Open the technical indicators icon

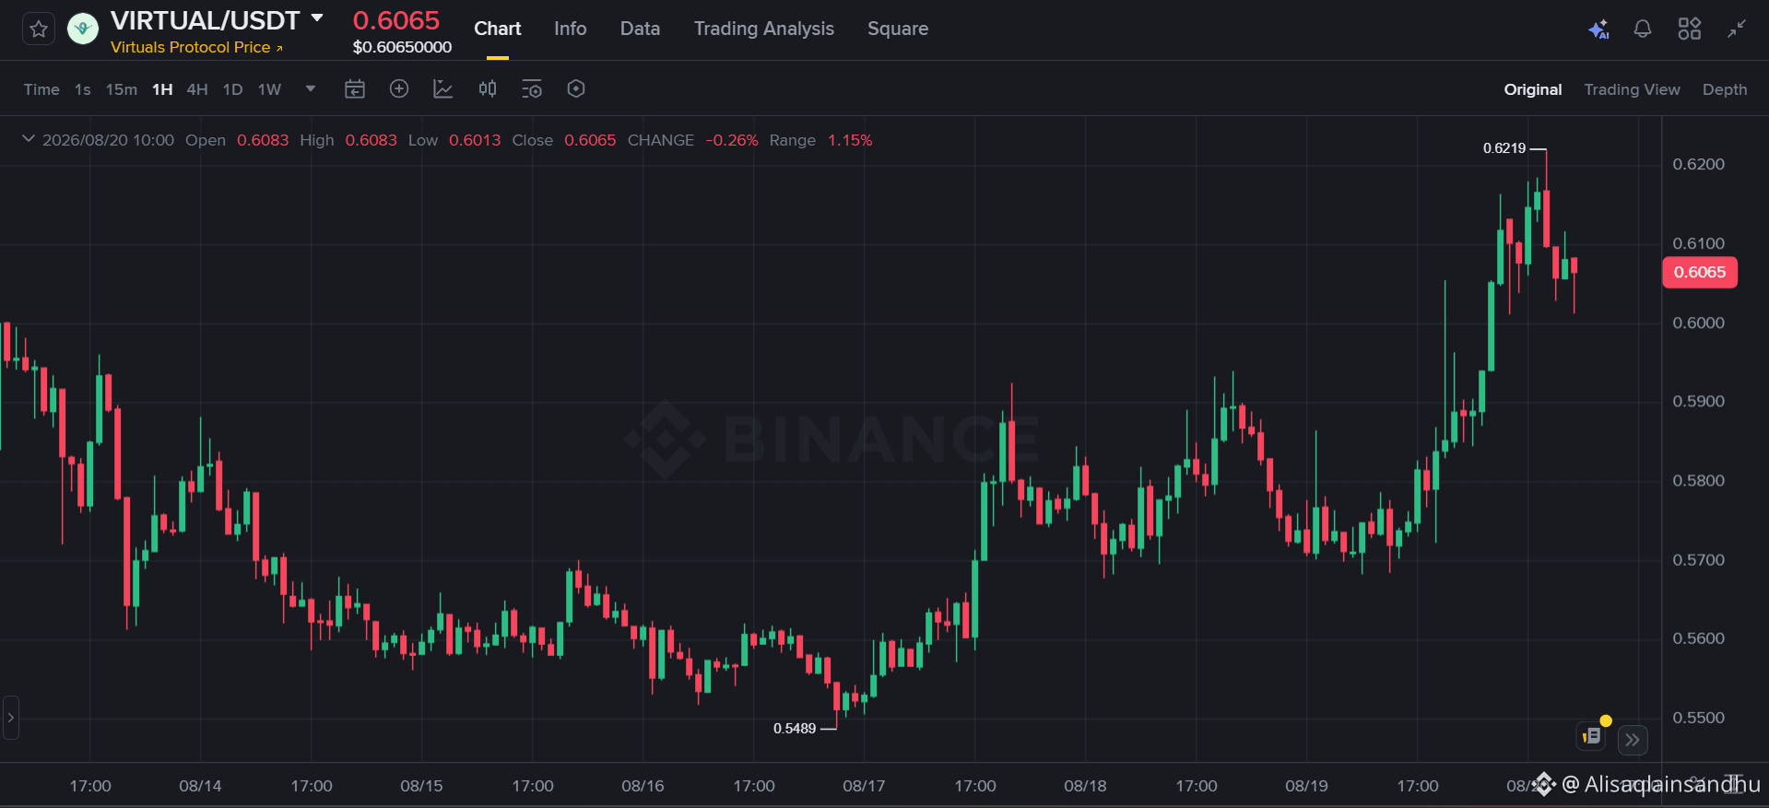(443, 89)
